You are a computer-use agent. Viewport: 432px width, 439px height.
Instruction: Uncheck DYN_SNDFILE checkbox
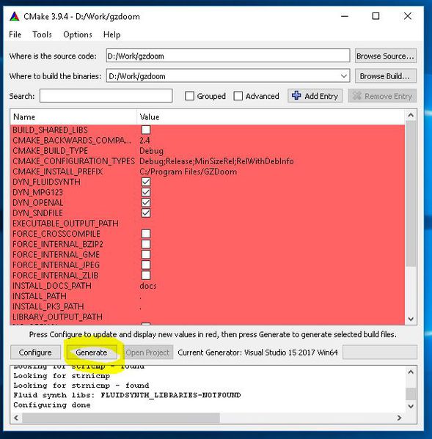point(146,213)
